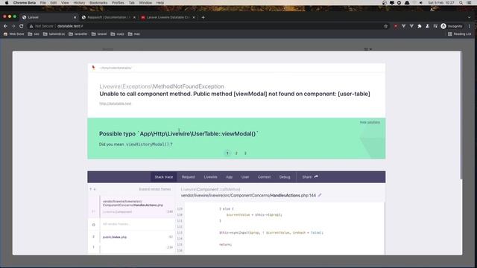
Task: Click the Share arrow icon
Action: click(x=316, y=176)
